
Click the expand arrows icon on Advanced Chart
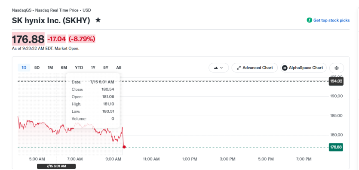click(x=239, y=68)
